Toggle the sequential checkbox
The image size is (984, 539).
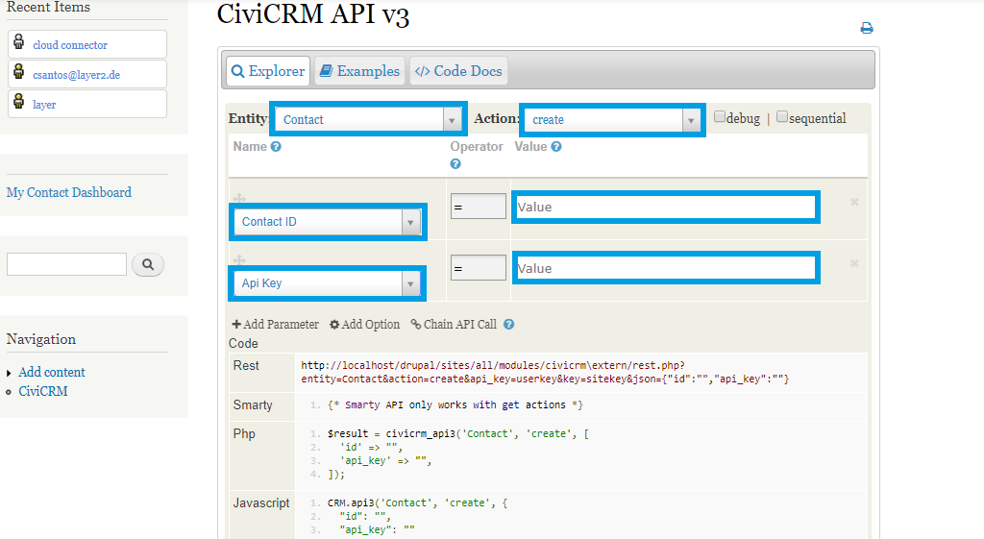(782, 117)
